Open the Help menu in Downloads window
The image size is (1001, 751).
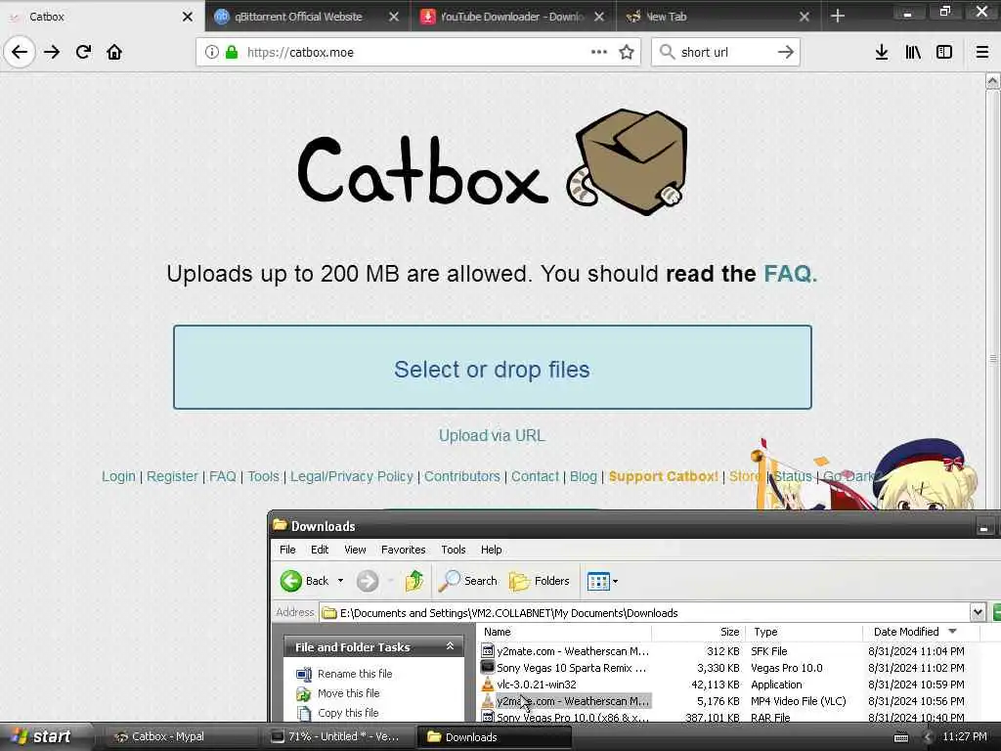click(491, 550)
